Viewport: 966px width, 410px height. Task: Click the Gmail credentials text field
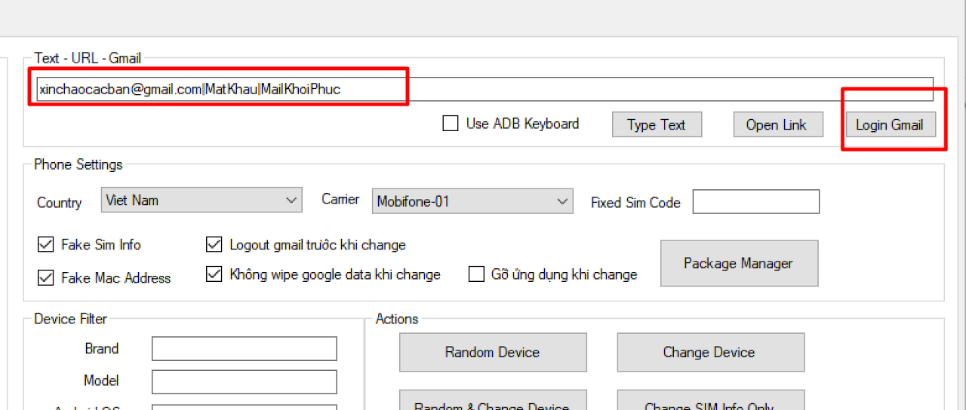(x=483, y=89)
